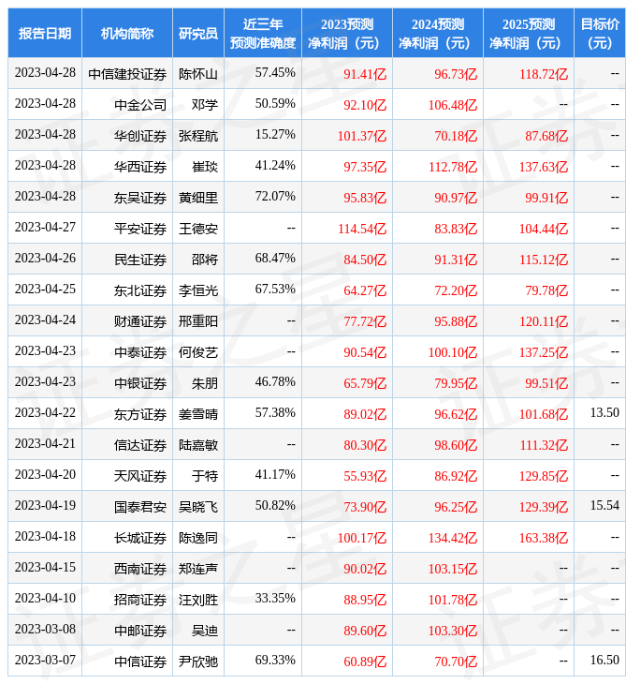
Task: Click analyst name 郑连声
Action: coord(198,569)
